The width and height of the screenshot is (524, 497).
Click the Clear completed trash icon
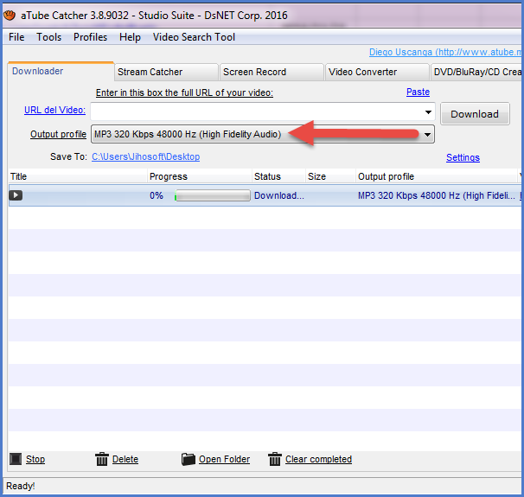click(x=275, y=459)
